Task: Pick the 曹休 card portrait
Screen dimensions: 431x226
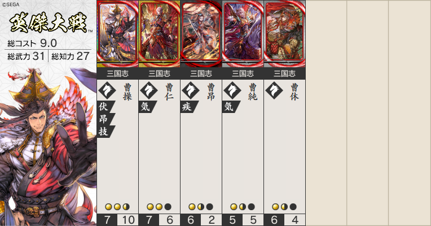Action: [x=285, y=33]
